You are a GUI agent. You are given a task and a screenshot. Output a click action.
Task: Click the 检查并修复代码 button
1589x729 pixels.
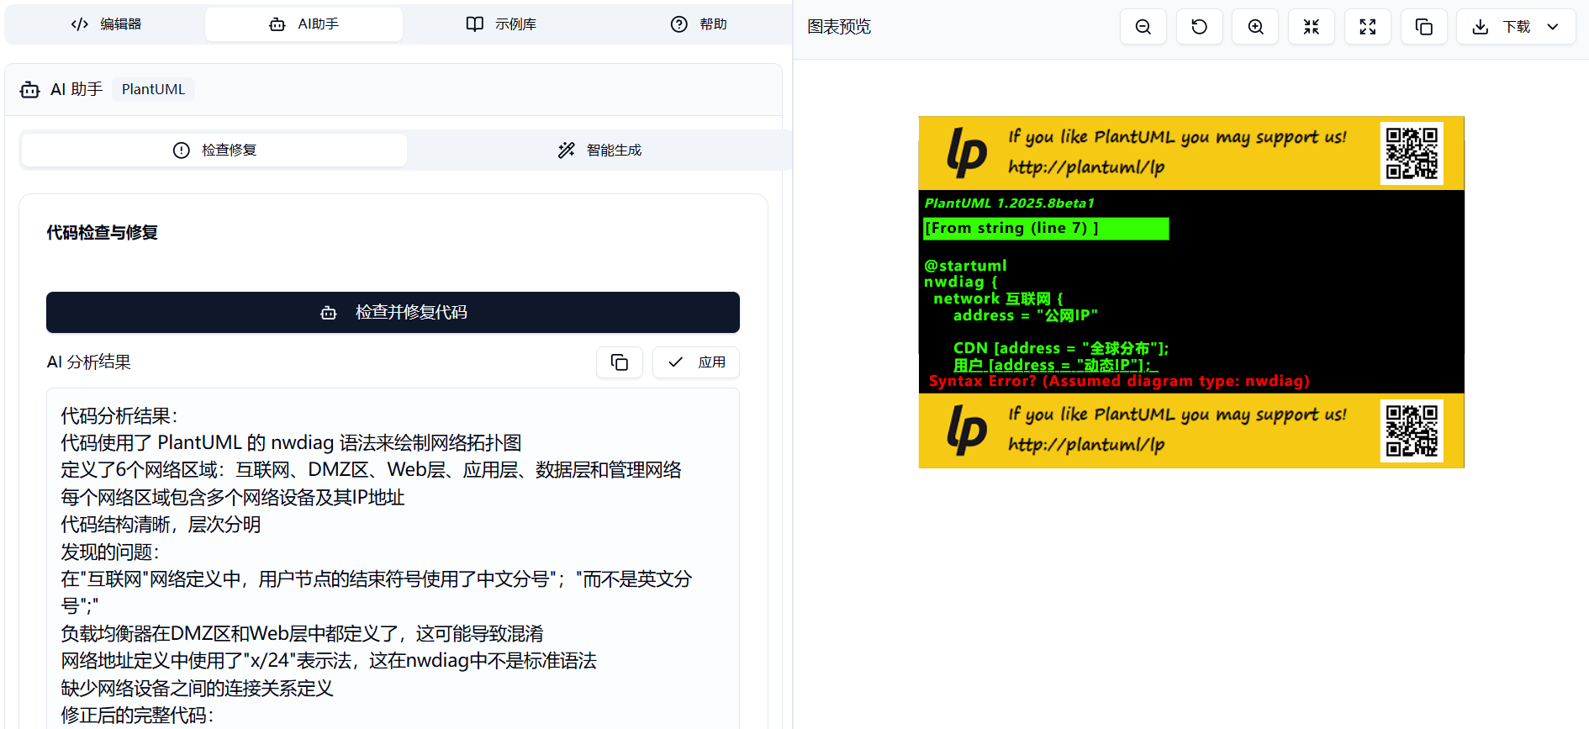[x=393, y=312]
